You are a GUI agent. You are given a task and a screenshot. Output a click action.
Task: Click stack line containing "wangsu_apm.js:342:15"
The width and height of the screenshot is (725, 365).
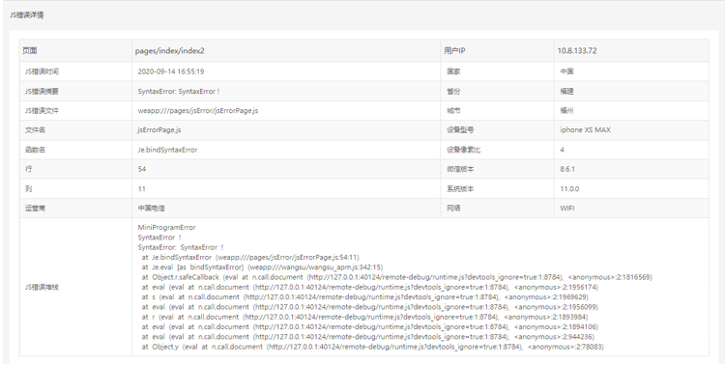(262, 267)
